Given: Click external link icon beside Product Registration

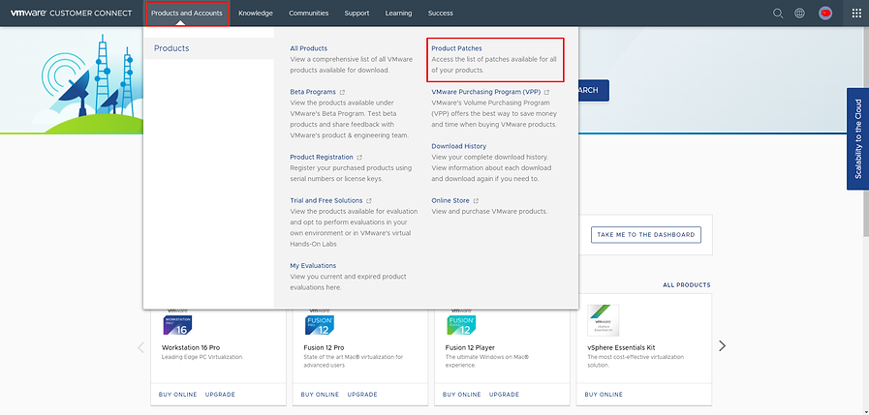Looking at the screenshot, I should pyautogui.click(x=359, y=157).
